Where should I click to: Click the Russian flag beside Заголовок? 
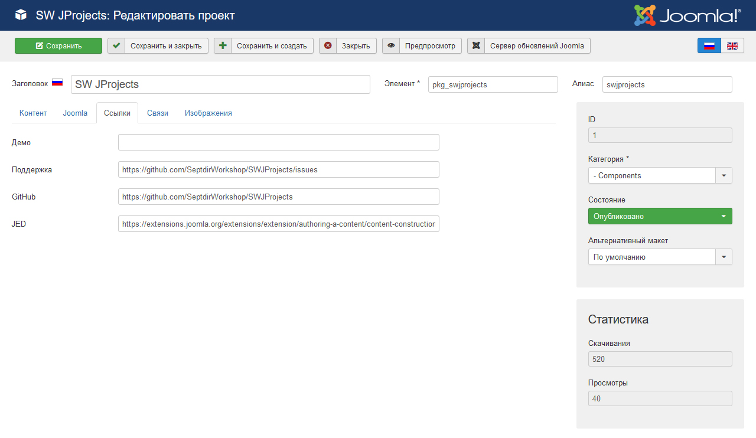57,83
